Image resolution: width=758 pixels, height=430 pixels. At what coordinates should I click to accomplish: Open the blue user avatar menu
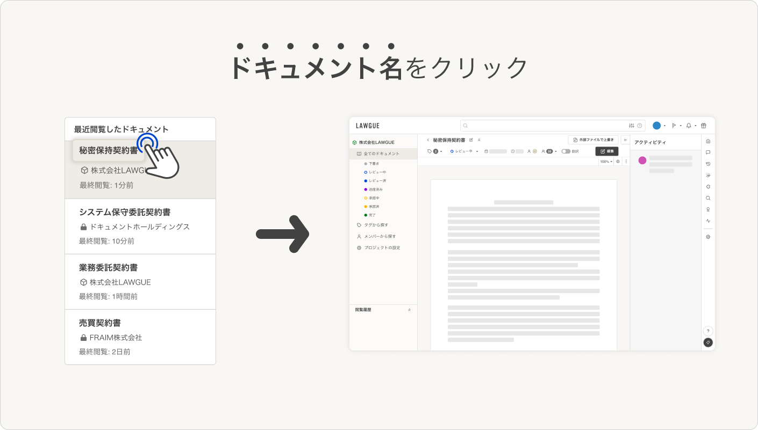[x=659, y=126]
